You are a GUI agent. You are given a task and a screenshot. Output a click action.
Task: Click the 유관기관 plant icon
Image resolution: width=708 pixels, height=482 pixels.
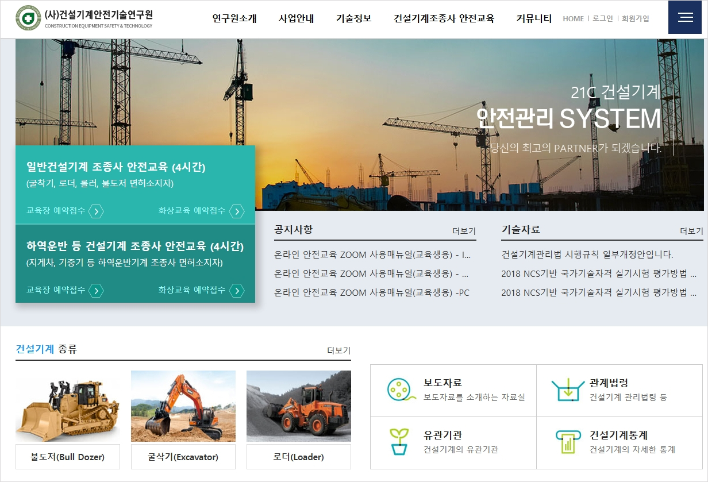[x=399, y=442]
